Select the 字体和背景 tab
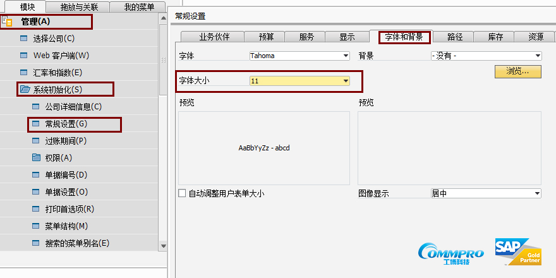The image size is (556, 278). pyautogui.click(x=404, y=37)
